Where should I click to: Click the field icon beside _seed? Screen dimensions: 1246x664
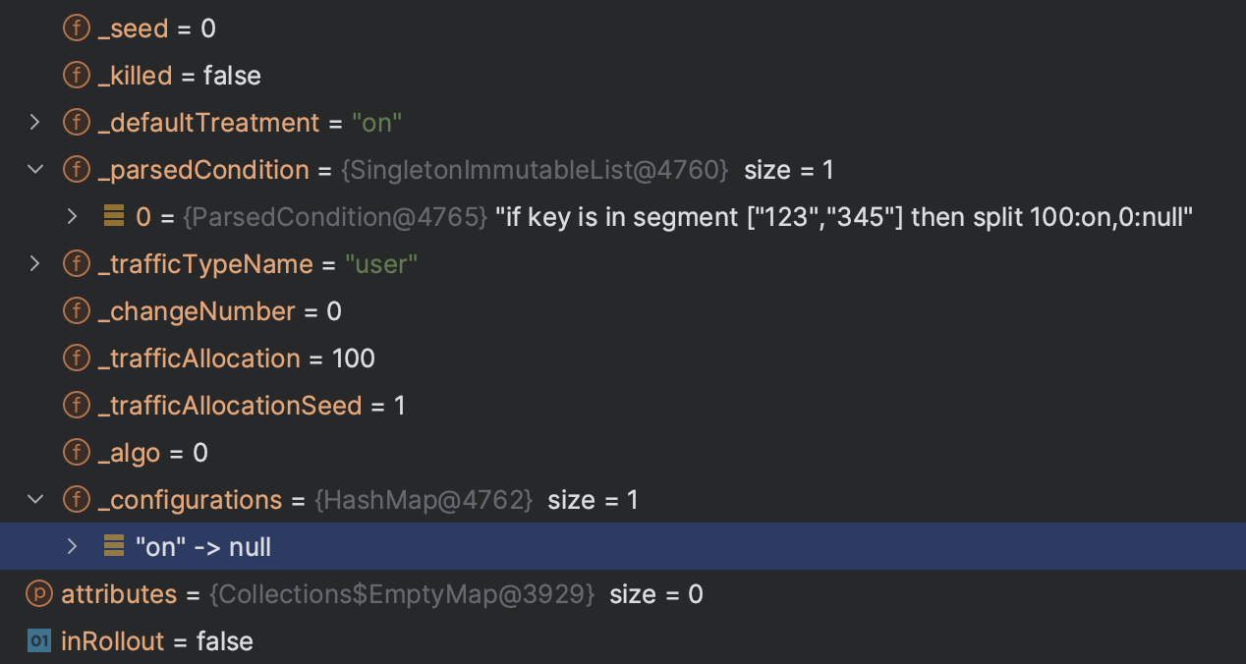[76, 28]
